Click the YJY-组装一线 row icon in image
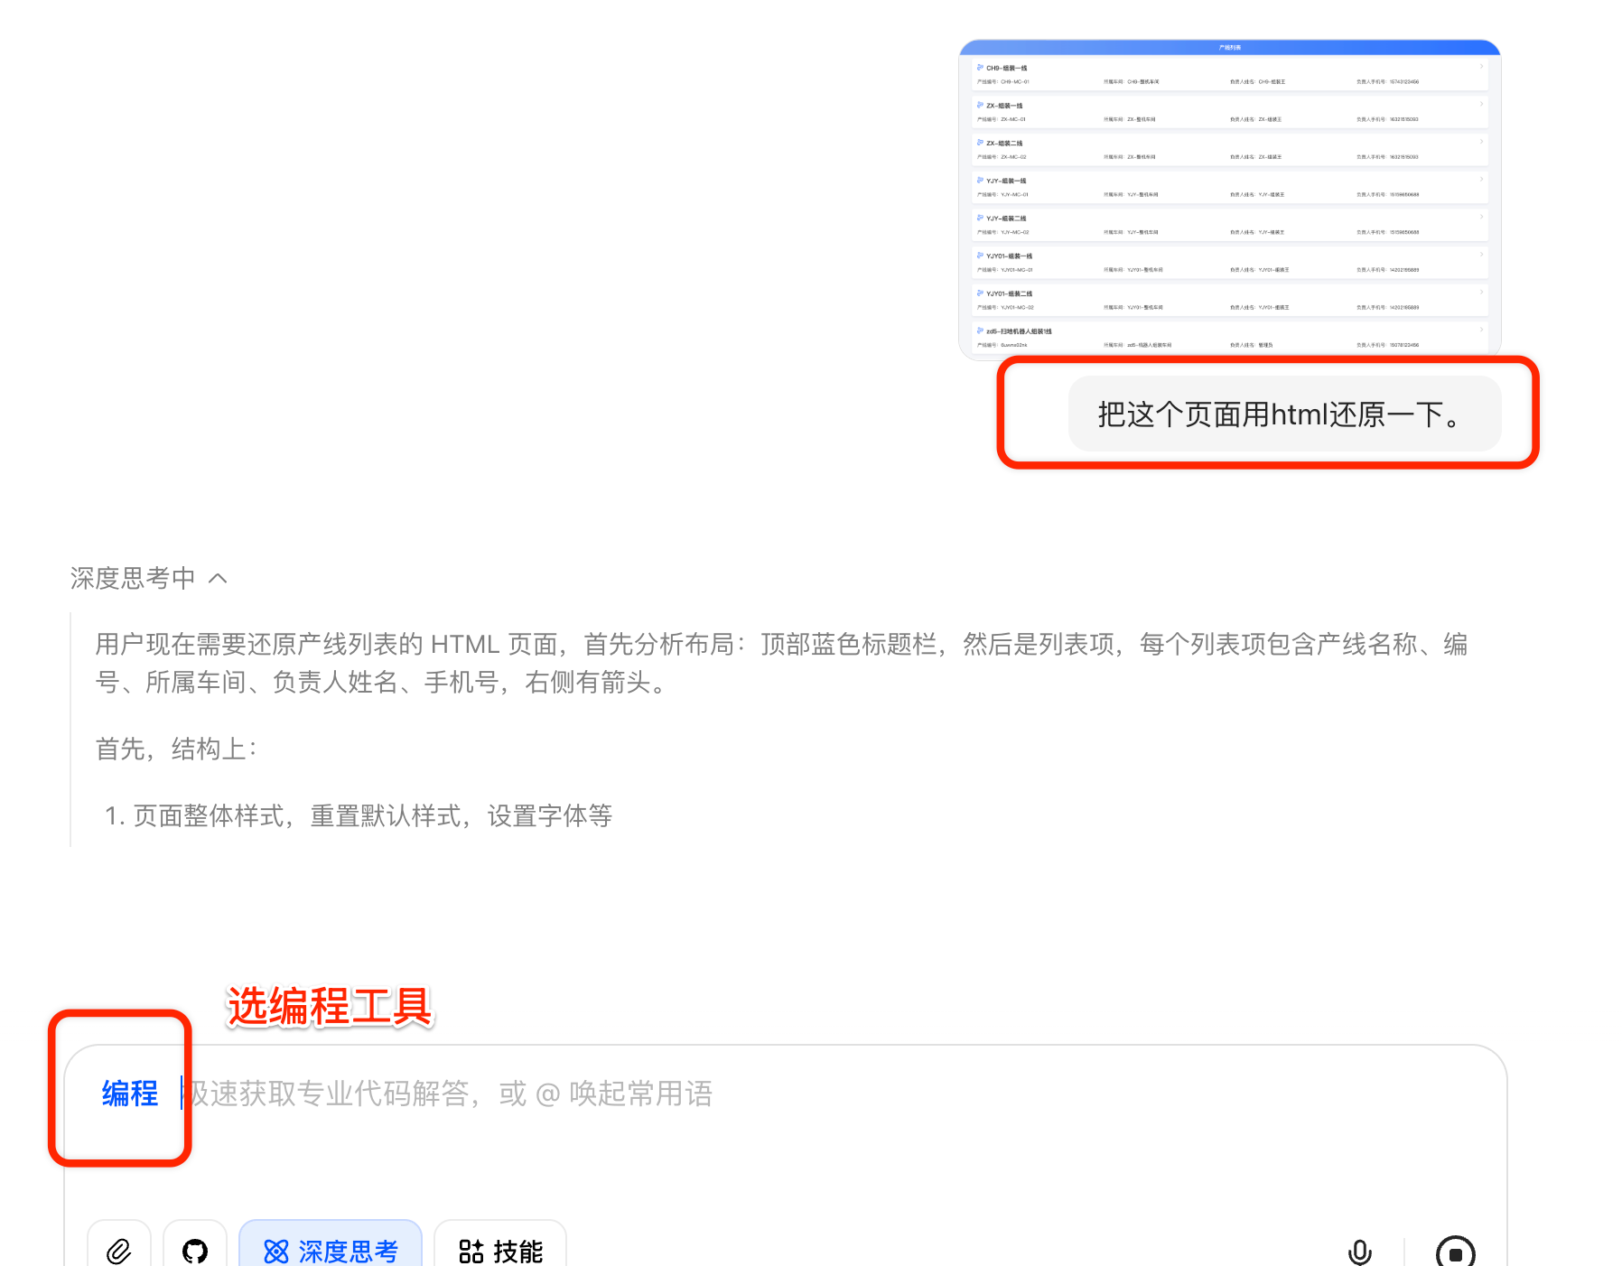Screen dimensions: 1622x1266 (x=980, y=180)
